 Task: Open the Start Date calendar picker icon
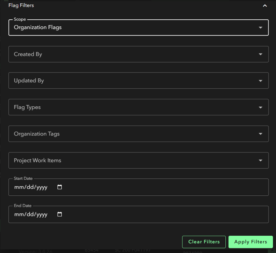click(x=60, y=187)
